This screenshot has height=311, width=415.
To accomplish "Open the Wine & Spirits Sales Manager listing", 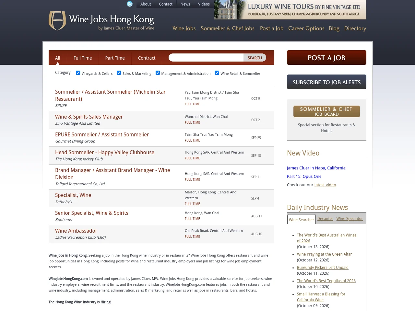I will (x=89, y=117).
